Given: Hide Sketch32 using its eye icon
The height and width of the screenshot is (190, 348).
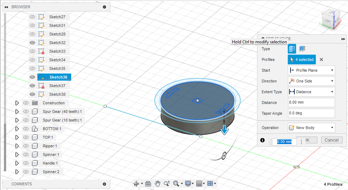Looking at the screenshot, I should point(32,43).
